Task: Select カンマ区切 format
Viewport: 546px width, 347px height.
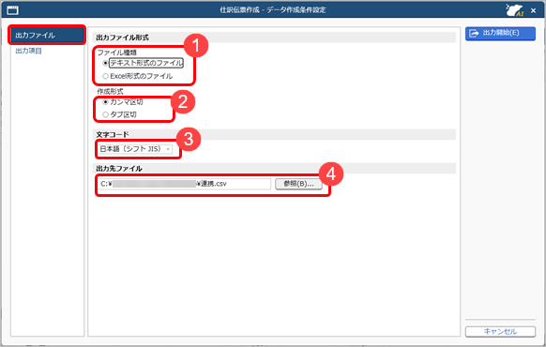Action: point(105,102)
